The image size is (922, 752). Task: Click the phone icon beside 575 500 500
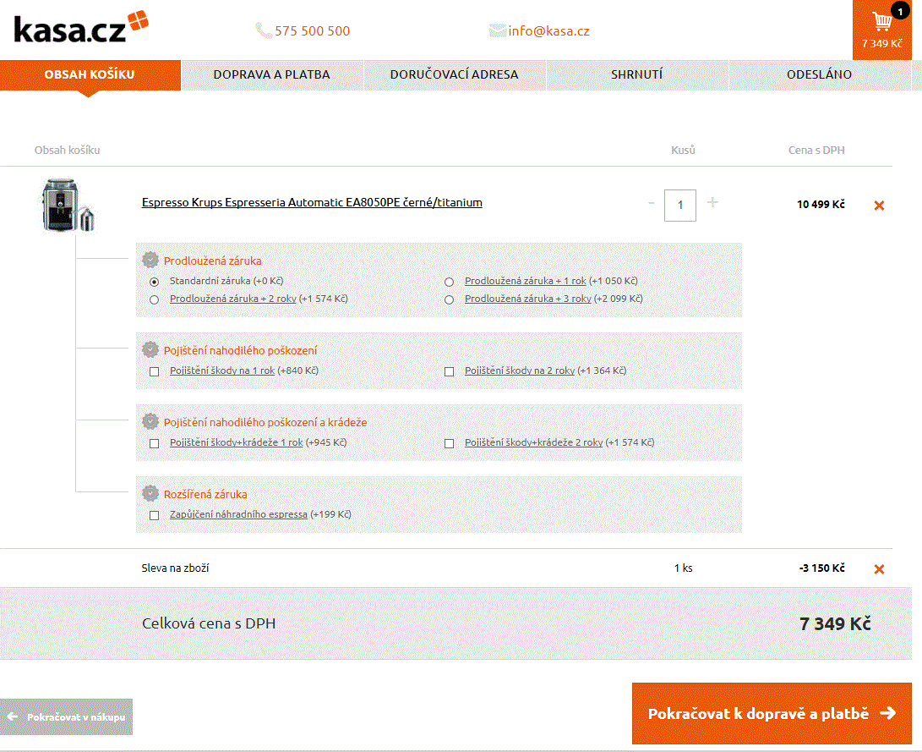tap(263, 30)
